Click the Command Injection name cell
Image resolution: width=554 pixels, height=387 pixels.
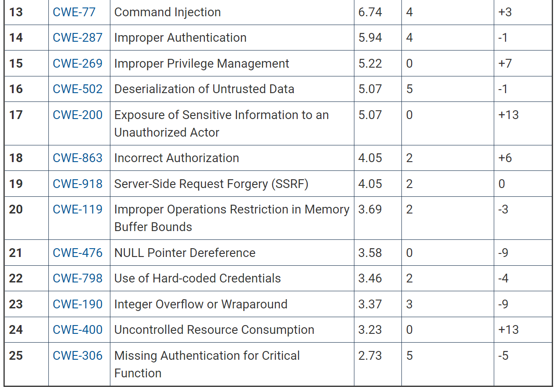(x=168, y=12)
